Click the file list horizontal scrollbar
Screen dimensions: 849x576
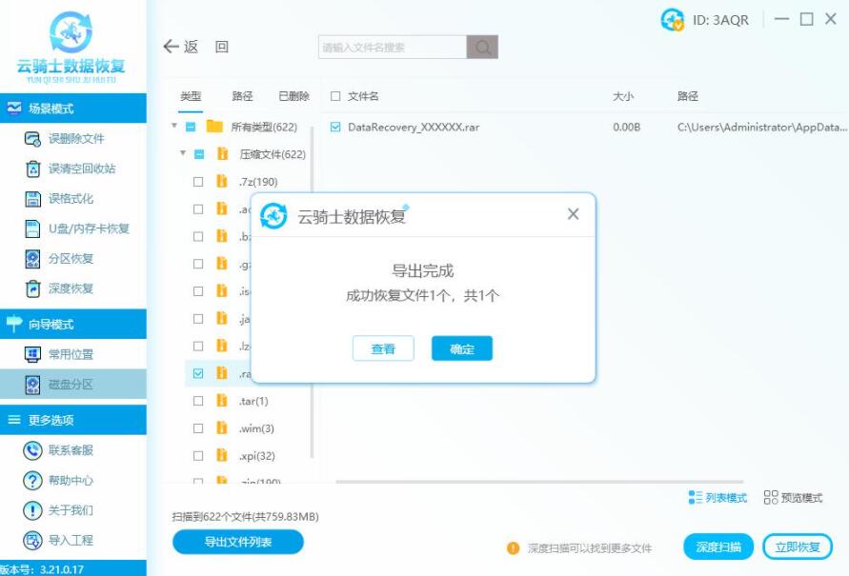coord(539,481)
